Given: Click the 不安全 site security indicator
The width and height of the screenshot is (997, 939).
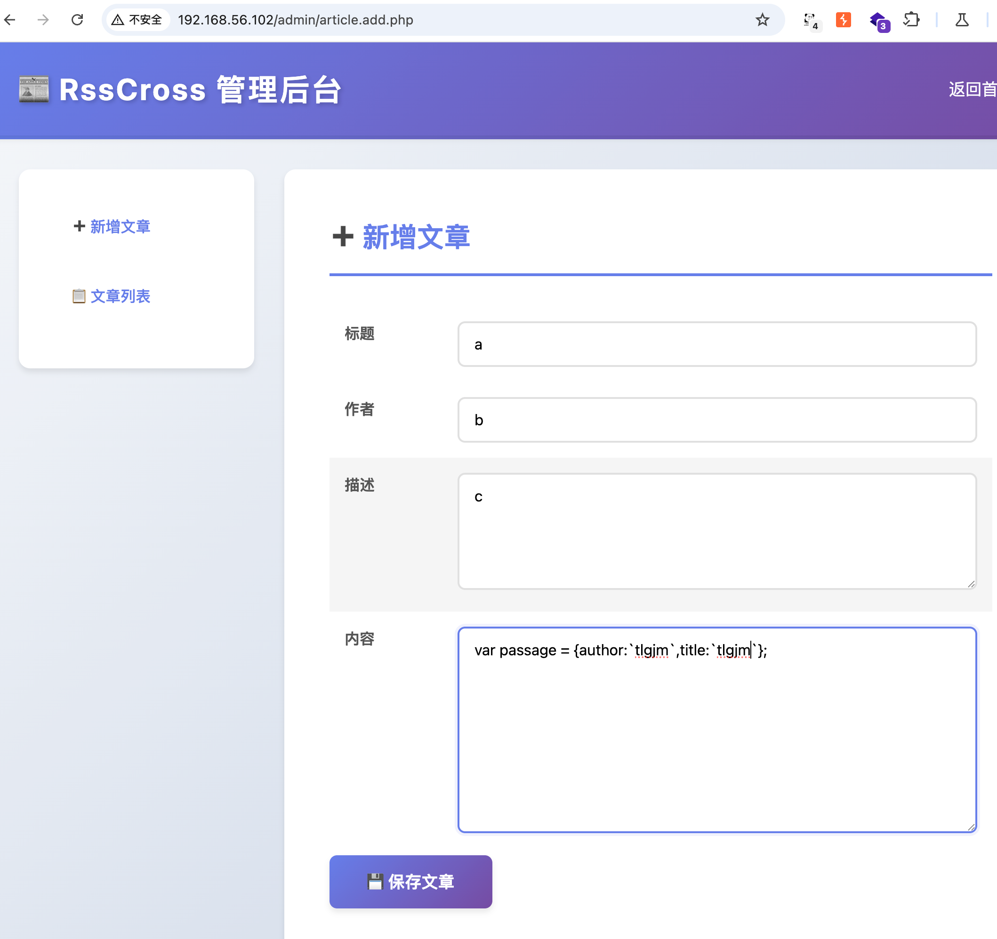Looking at the screenshot, I should [137, 20].
